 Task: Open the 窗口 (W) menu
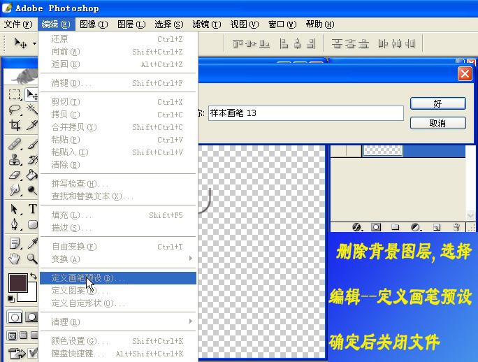click(282, 24)
